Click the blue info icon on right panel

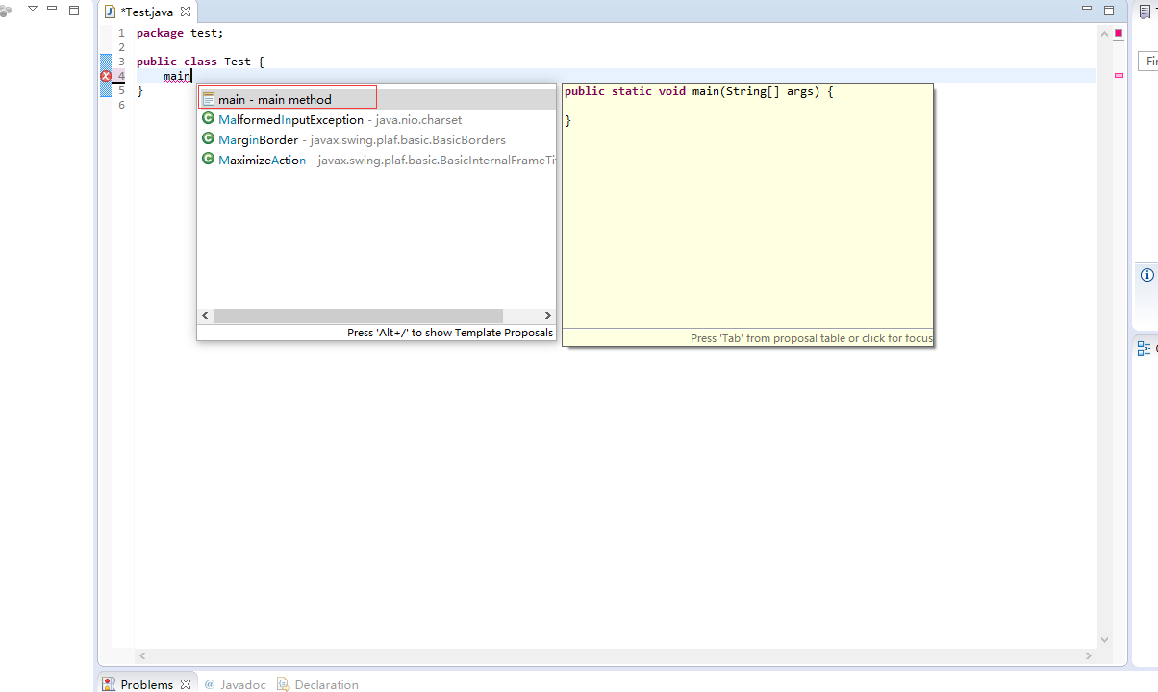pyautogui.click(x=1146, y=275)
